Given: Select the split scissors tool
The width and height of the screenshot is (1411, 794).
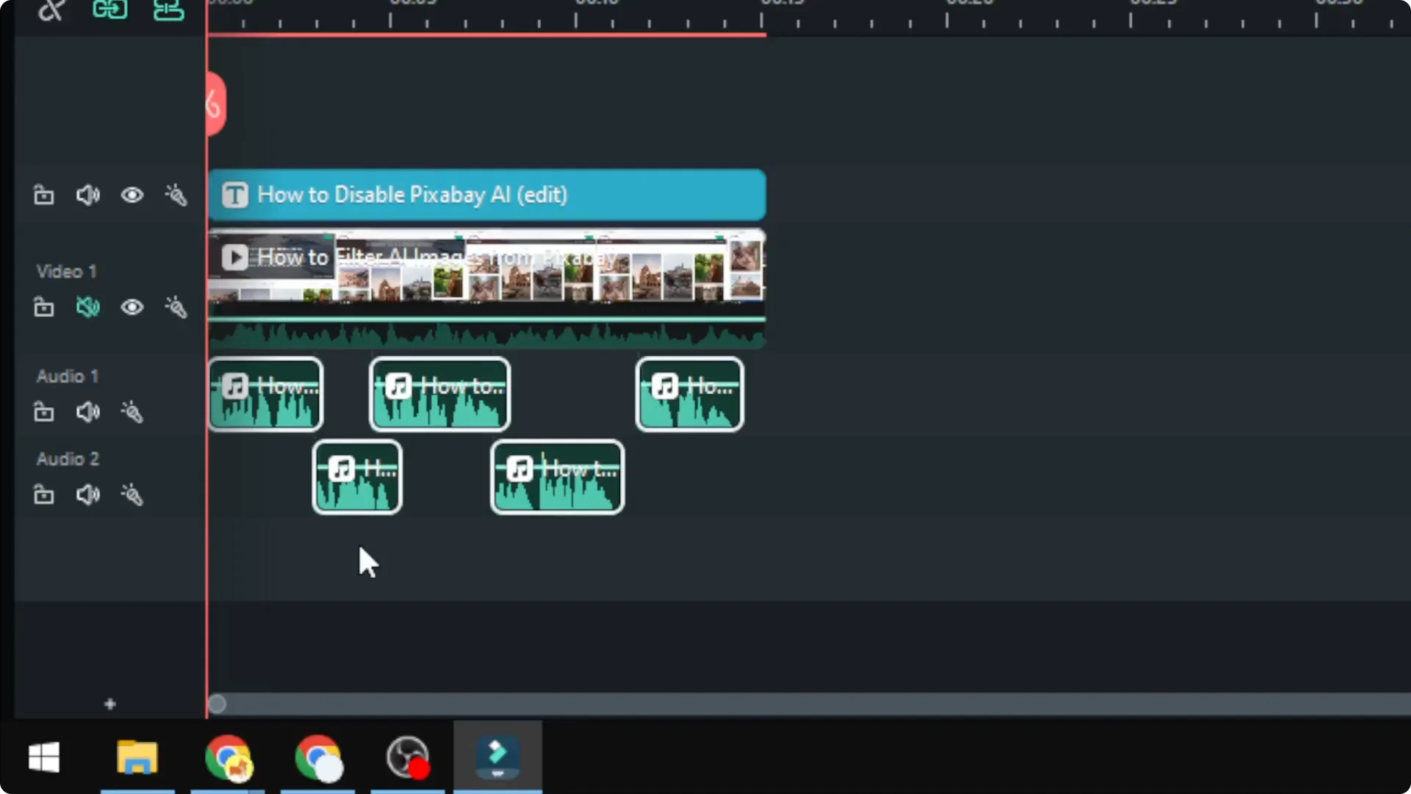Looking at the screenshot, I should 50,10.
